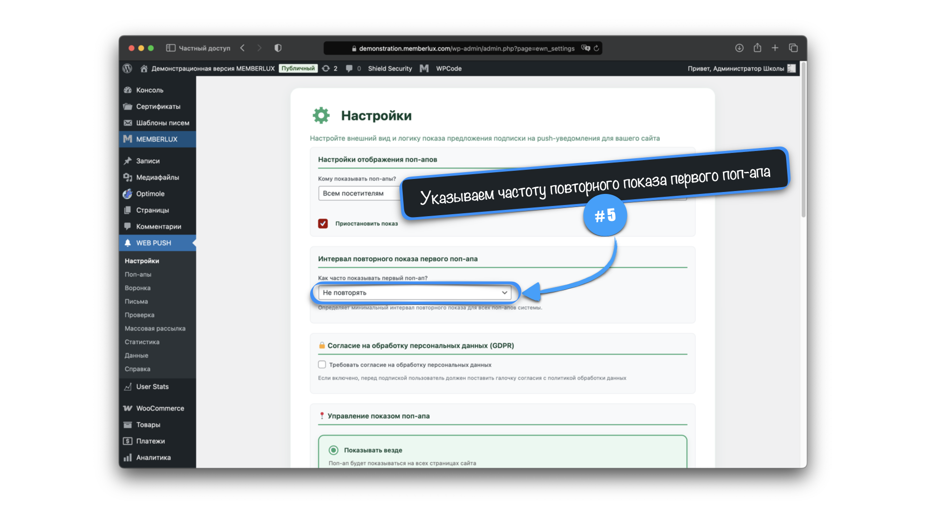Select the Показывать везде radio button
This screenshot has height=521, width=926.
pos(333,450)
